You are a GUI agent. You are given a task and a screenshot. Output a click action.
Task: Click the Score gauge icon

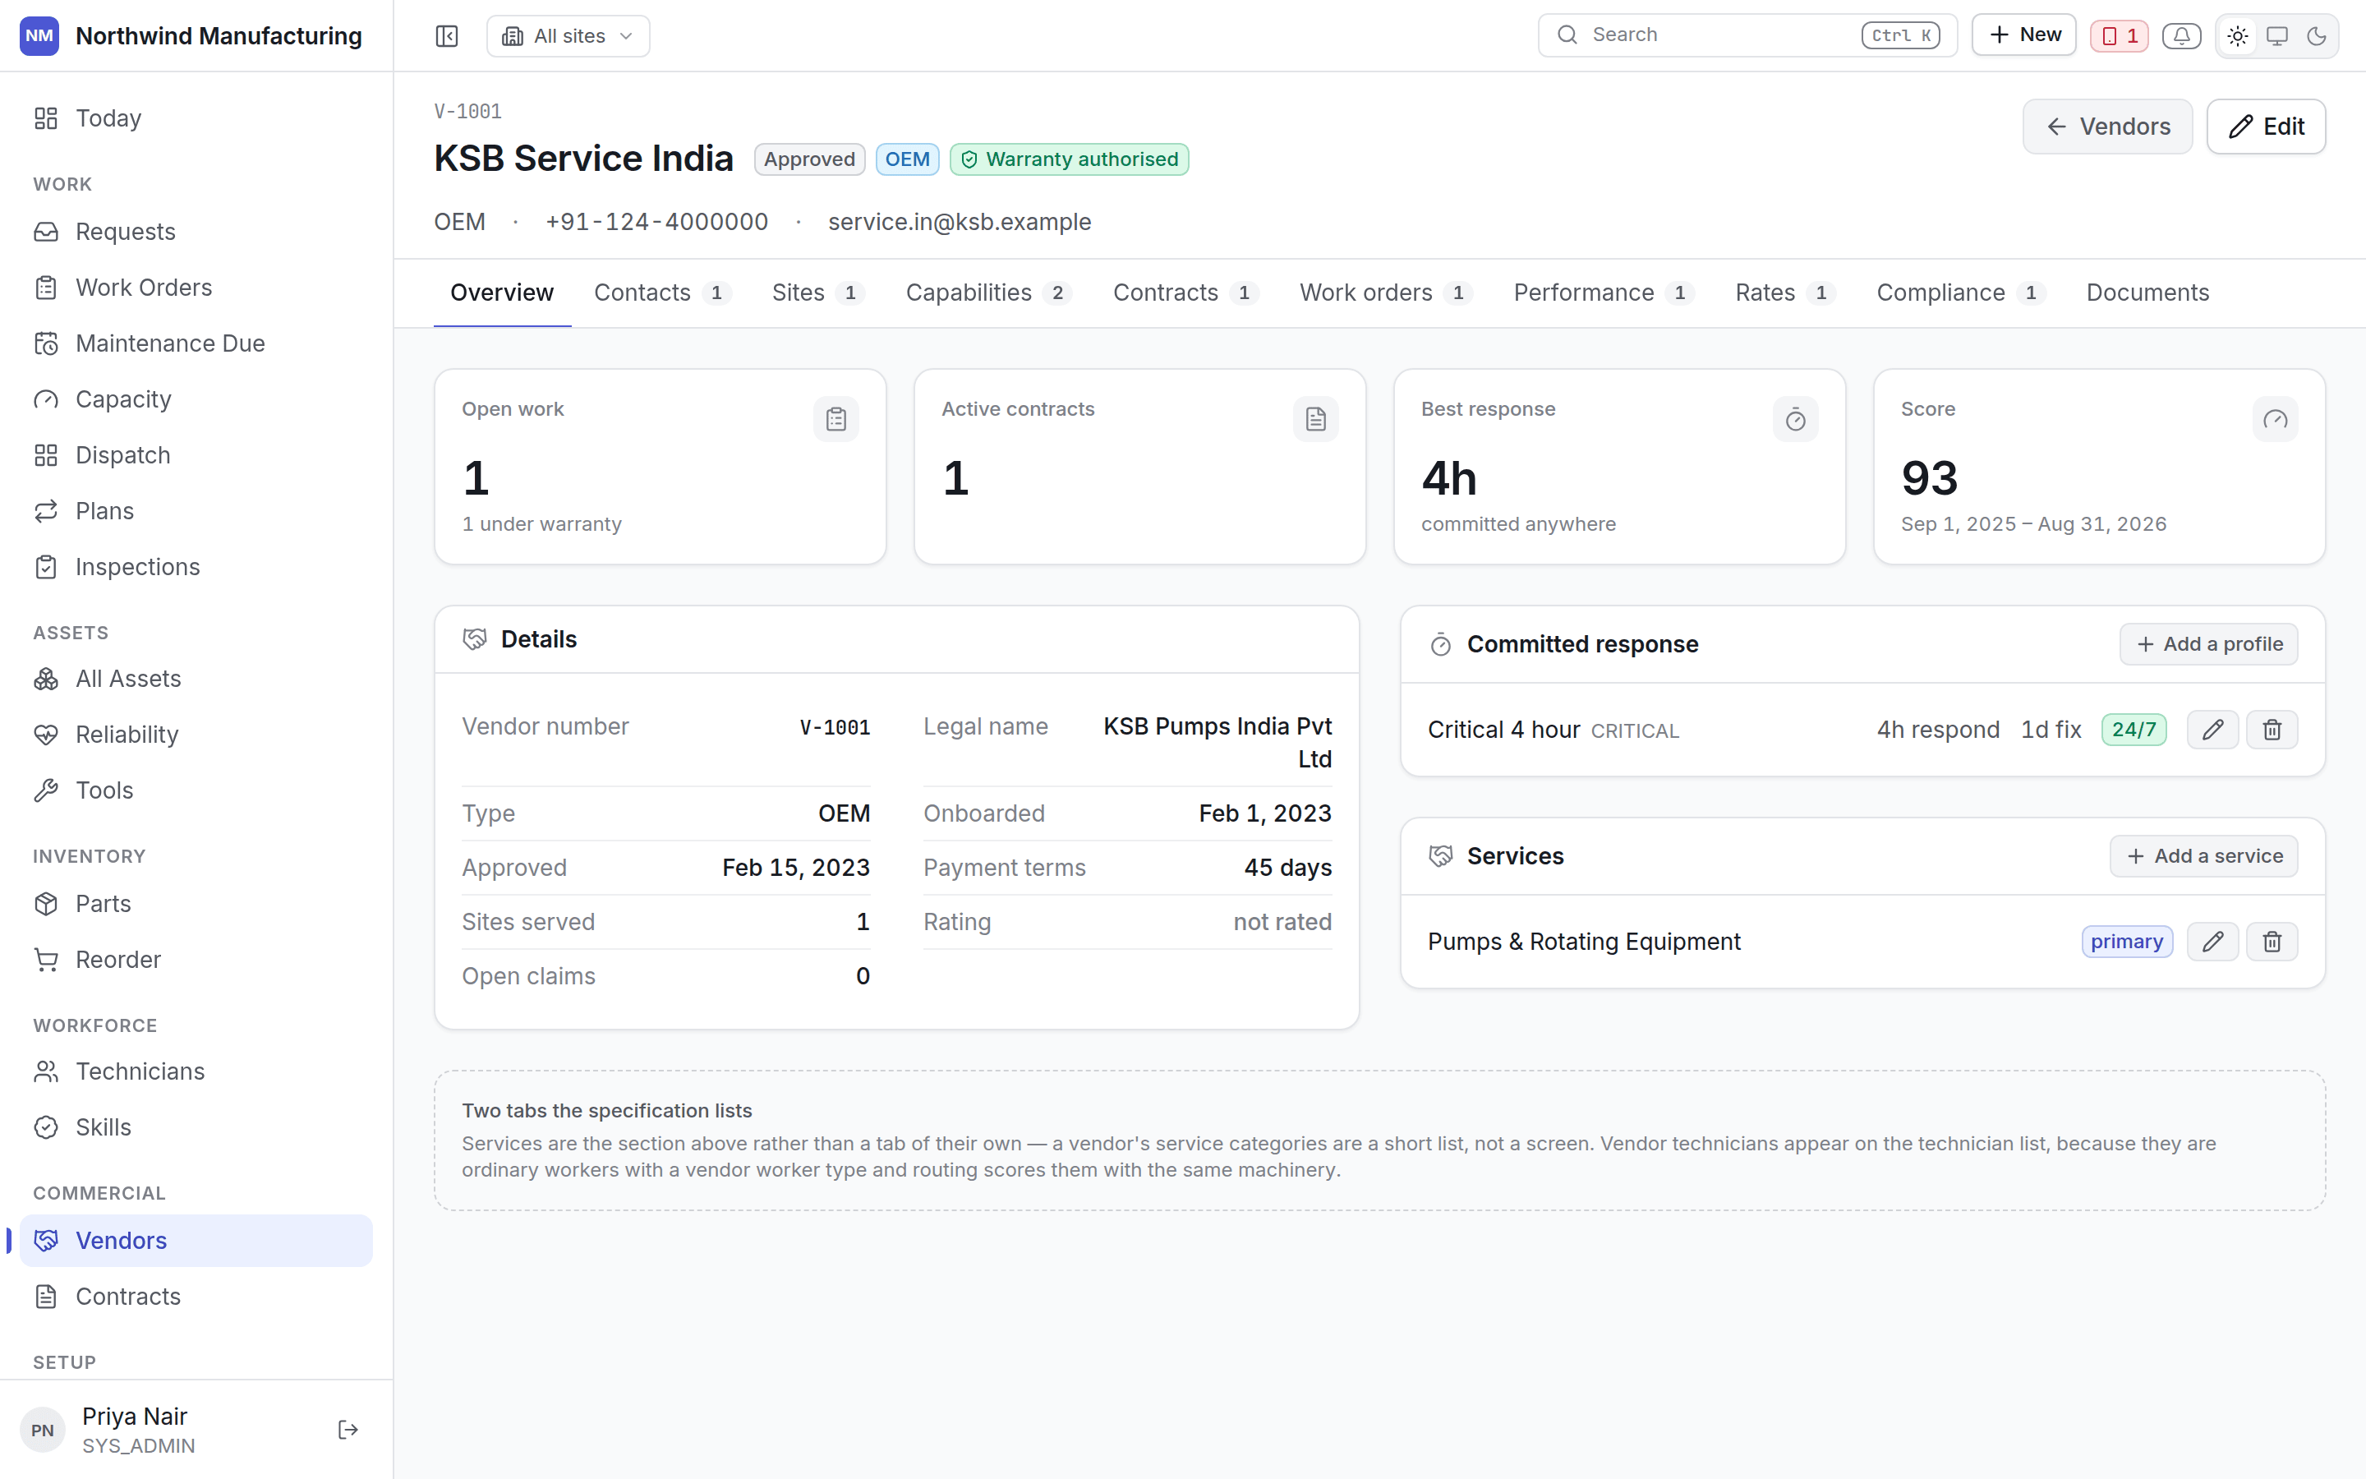tap(2275, 420)
